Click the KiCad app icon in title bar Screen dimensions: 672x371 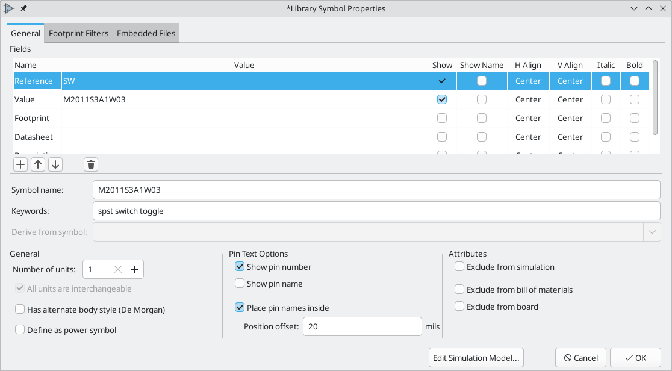coord(8,8)
